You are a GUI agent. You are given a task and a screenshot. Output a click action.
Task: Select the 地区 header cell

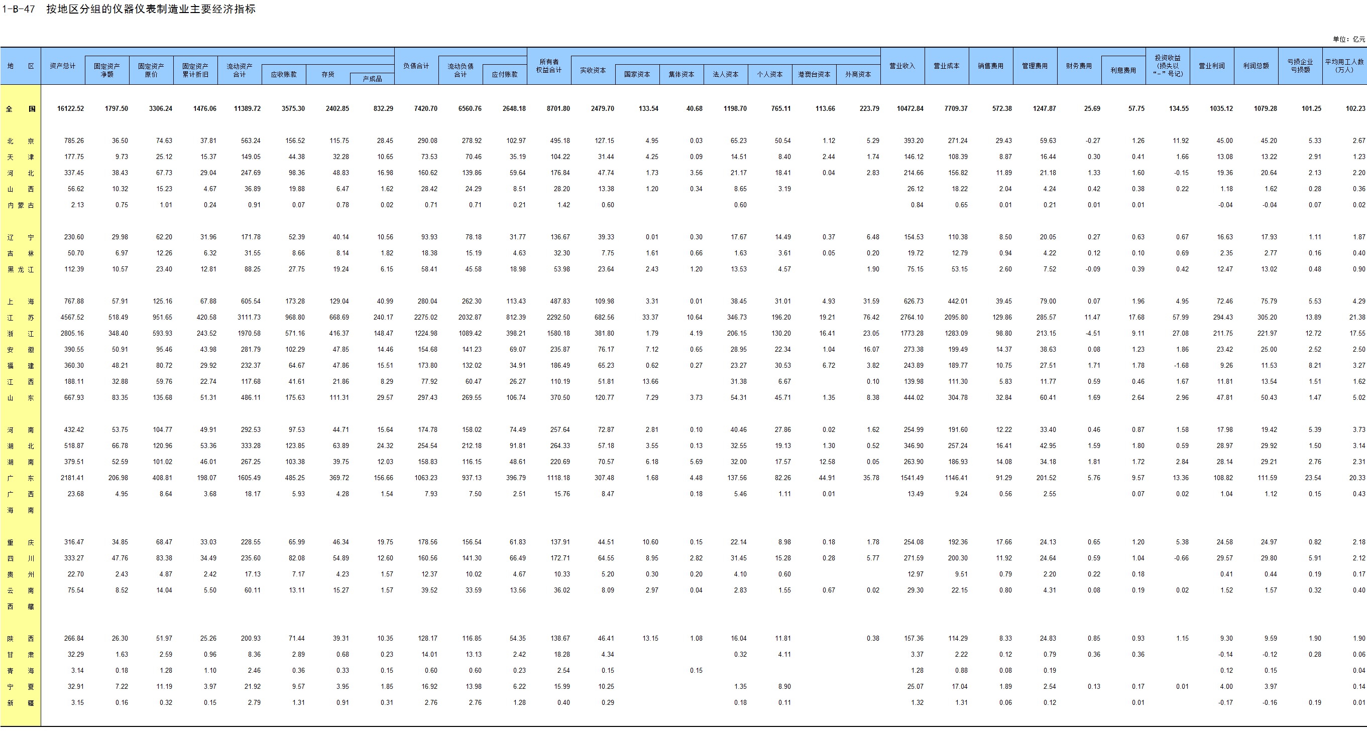[21, 66]
